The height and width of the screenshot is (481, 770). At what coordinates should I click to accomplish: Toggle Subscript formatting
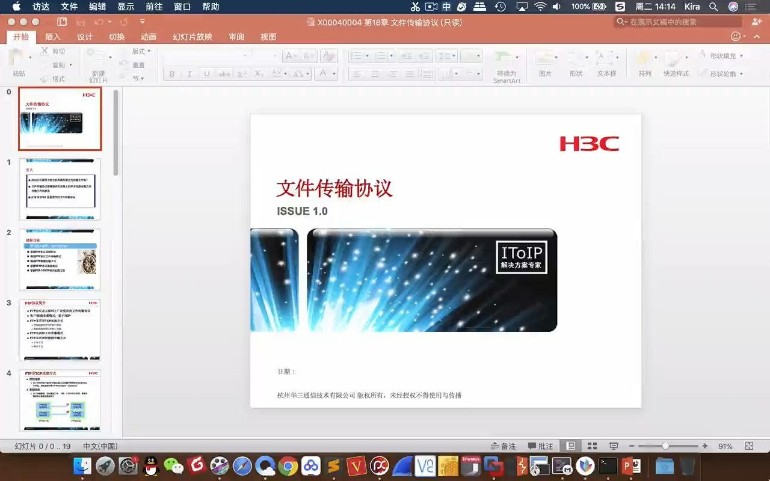259,74
